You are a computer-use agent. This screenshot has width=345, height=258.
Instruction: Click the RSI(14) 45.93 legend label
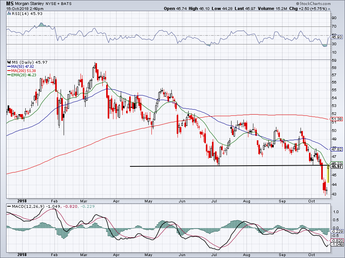point(27,14)
